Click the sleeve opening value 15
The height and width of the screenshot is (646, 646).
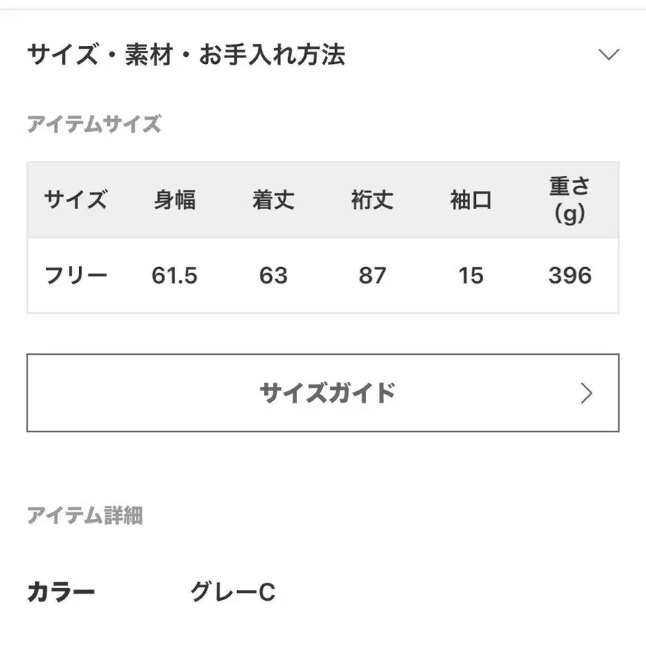click(471, 275)
